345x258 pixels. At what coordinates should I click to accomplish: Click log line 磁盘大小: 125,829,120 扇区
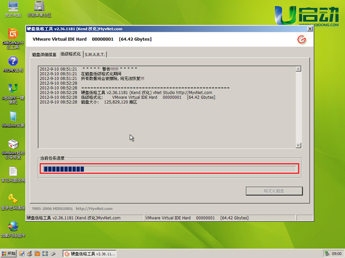[88, 102]
